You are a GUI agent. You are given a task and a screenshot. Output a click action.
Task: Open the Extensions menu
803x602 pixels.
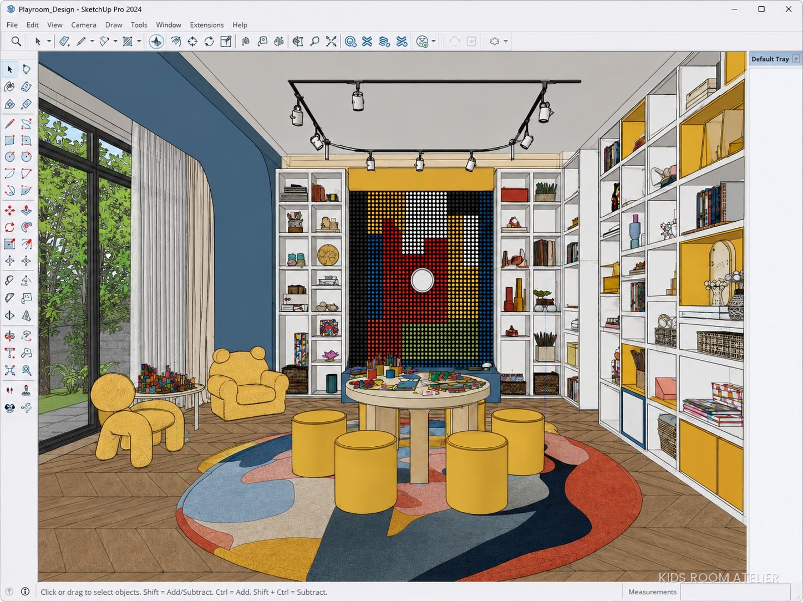pyautogui.click(x=207, y=25)
